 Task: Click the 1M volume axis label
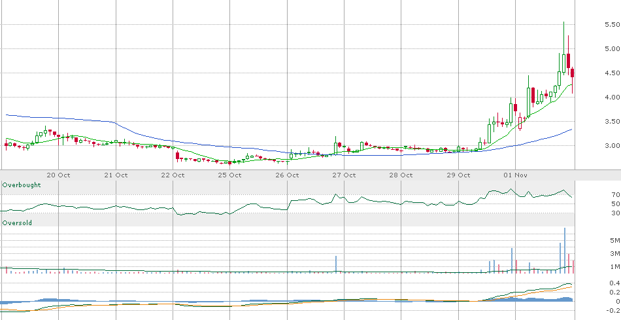[x=614, y=266]
